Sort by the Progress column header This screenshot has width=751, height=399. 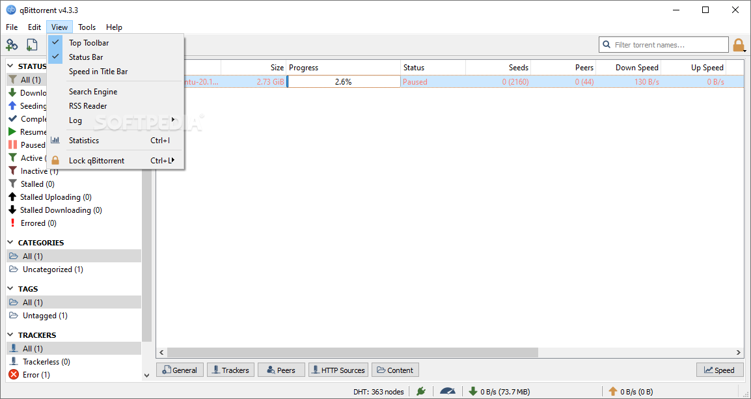coord(343,68)
